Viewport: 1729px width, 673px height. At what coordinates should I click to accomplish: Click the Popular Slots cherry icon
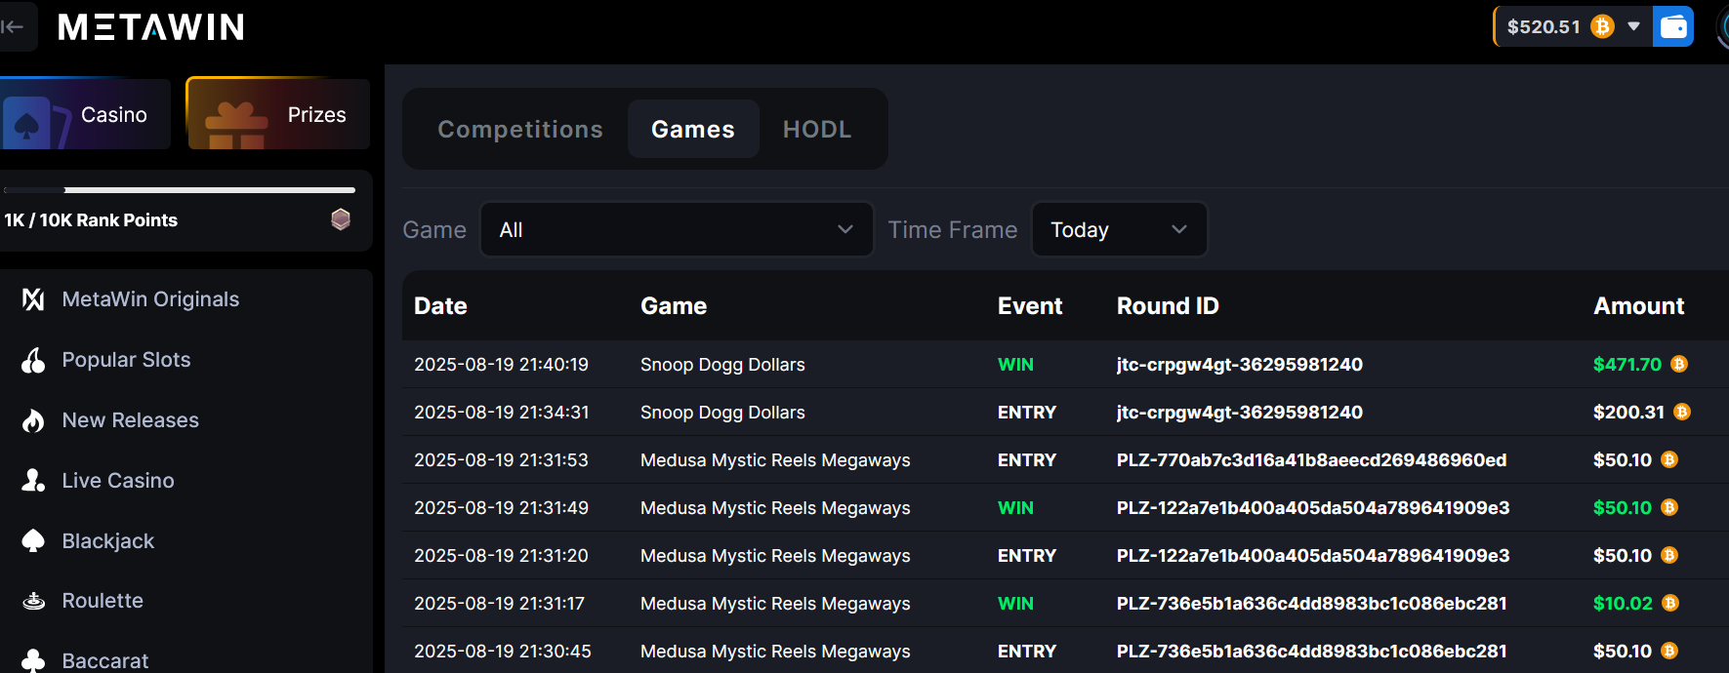coord(33,360)
